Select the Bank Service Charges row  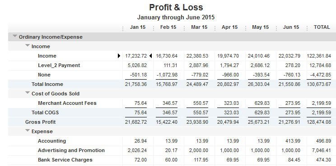172,160
